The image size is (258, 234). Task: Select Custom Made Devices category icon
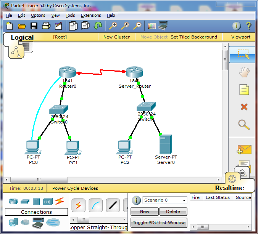(38, 223)
